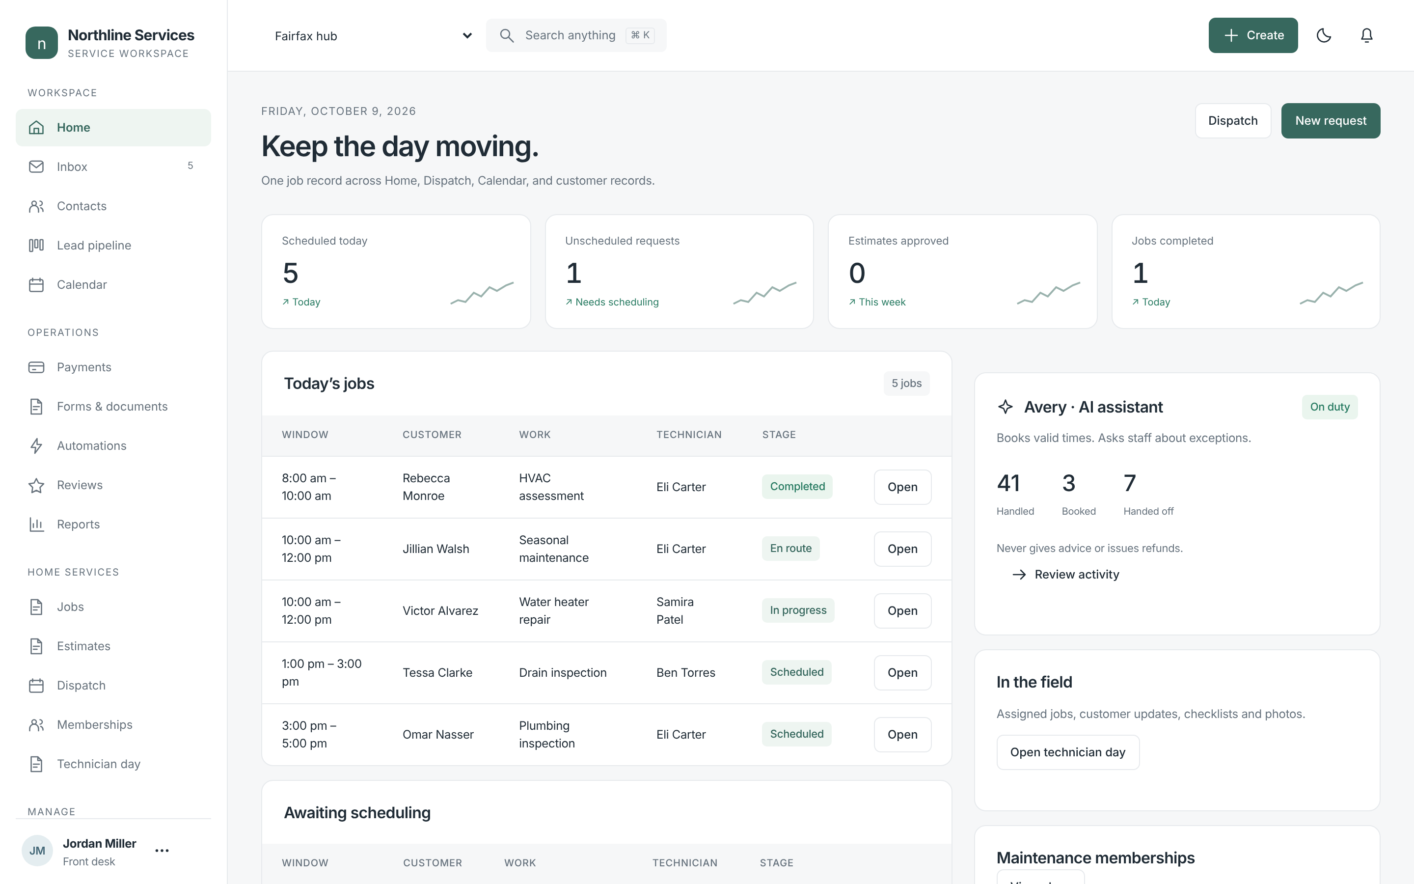This screenshot has width=1414, height=884.
Task: Click the Memberships people icon
Action: [x=36, y=724]
